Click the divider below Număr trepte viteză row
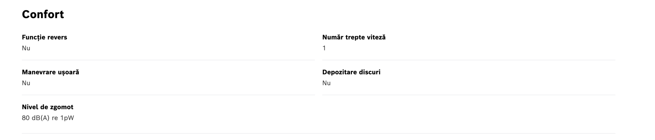The height and width of the screenshot is (140, 655). pyautogui.click(x=468, y=60)
